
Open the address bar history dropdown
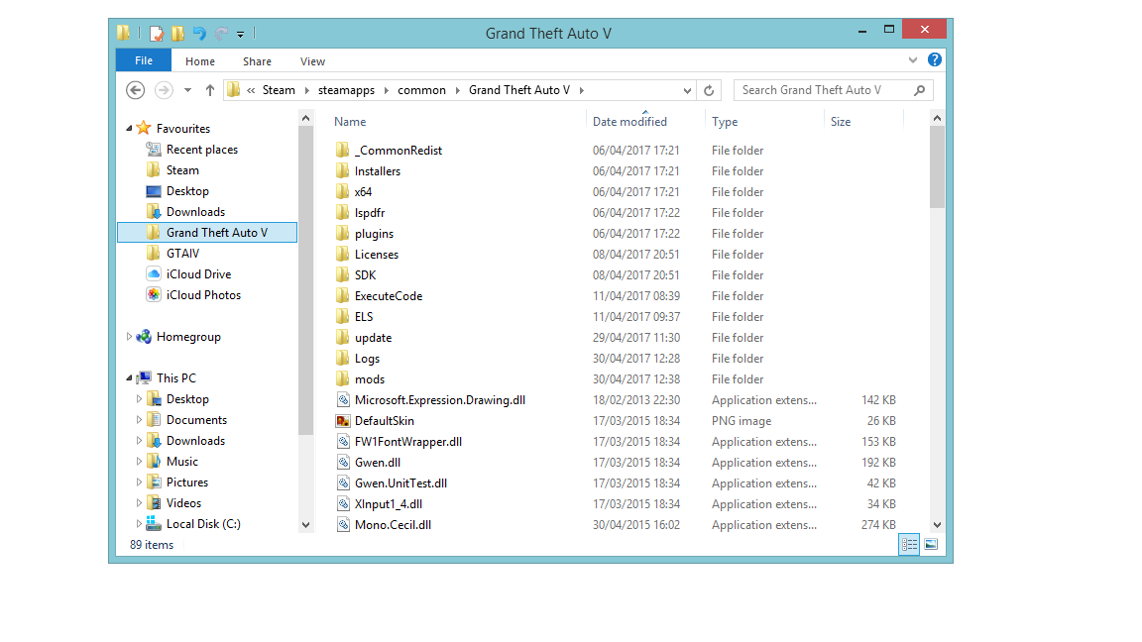click(x=688, y=90)
